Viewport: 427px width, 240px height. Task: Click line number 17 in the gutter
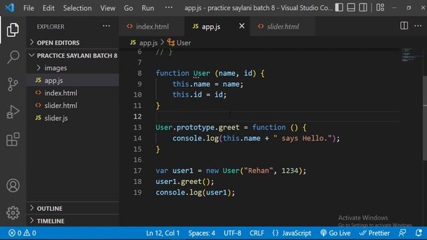tap(137, 171)
